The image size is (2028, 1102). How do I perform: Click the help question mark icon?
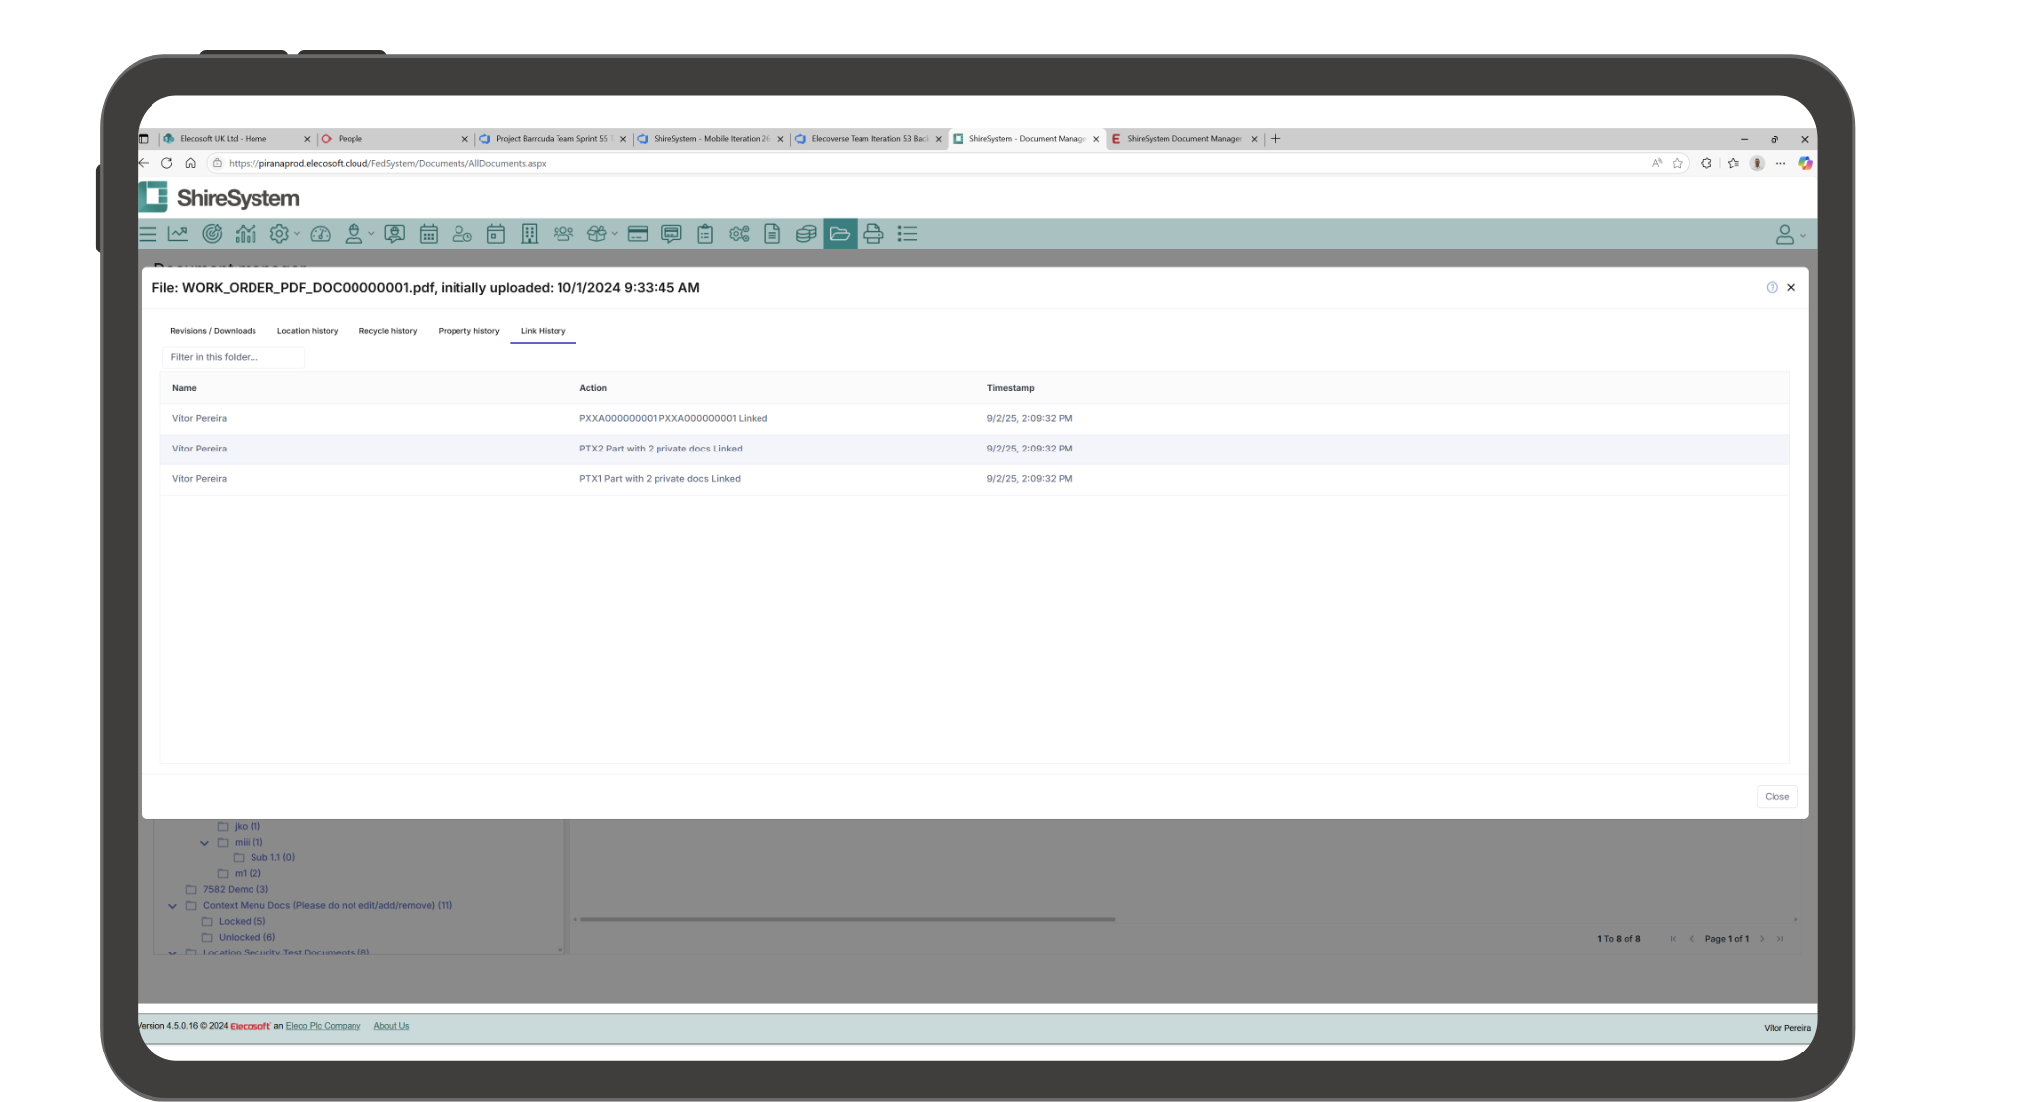(x=1772, y=288)
